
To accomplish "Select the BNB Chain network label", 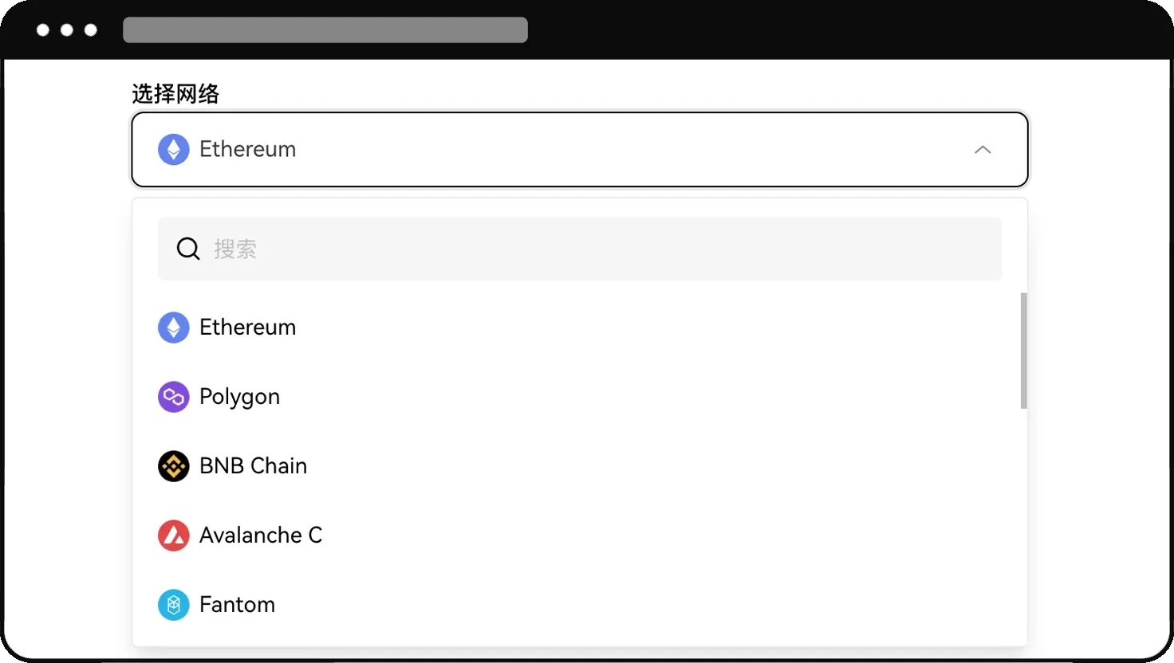I will pyautogui.click(x=253, y=466).
